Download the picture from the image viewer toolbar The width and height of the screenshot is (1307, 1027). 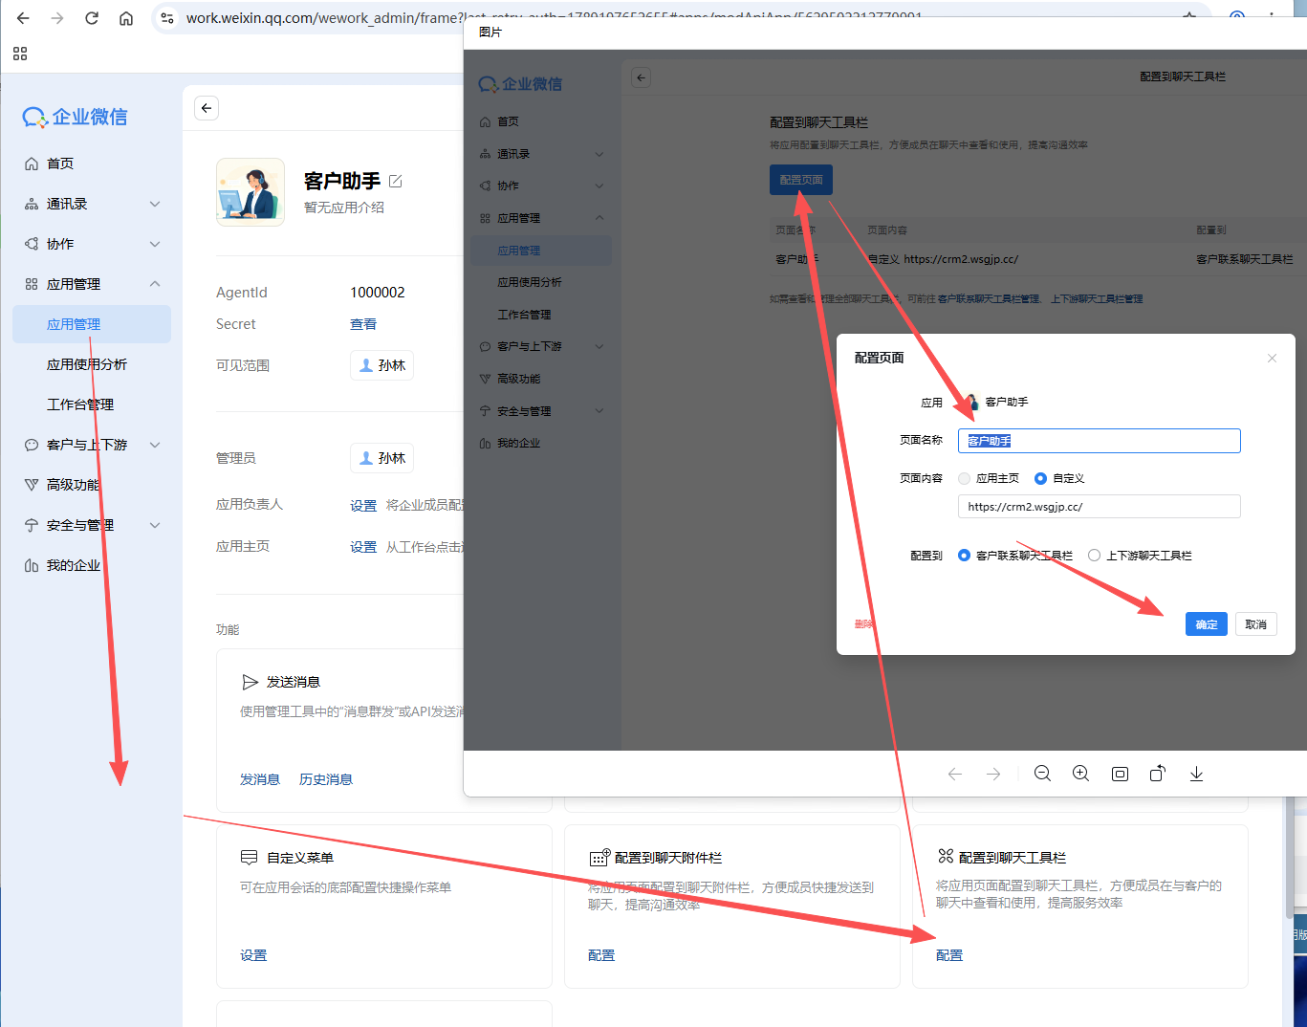[x=1196, y=774]
